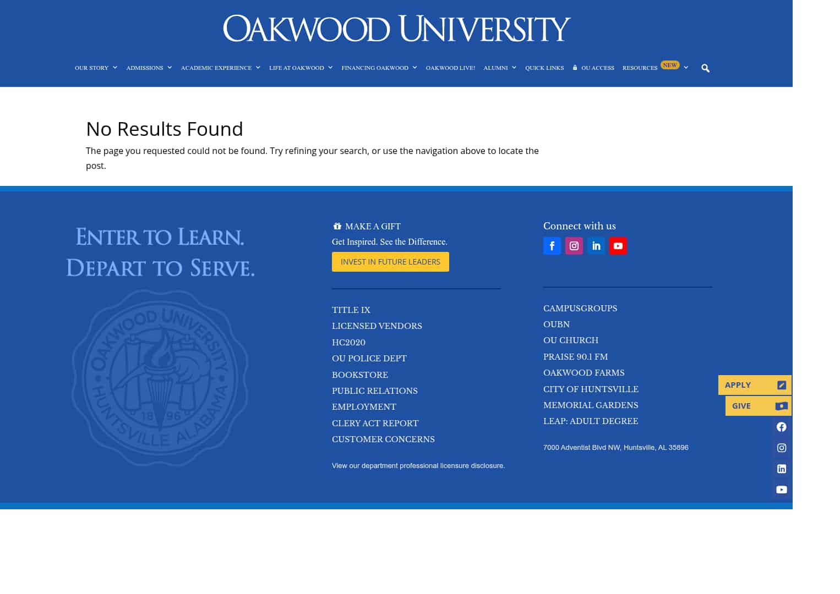Open the site search magnifier icon

coord(705,68)
